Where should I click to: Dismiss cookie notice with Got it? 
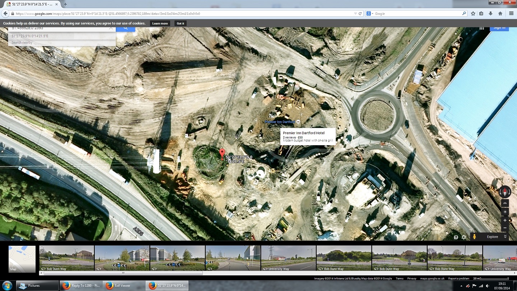click(x=180, y=23)
